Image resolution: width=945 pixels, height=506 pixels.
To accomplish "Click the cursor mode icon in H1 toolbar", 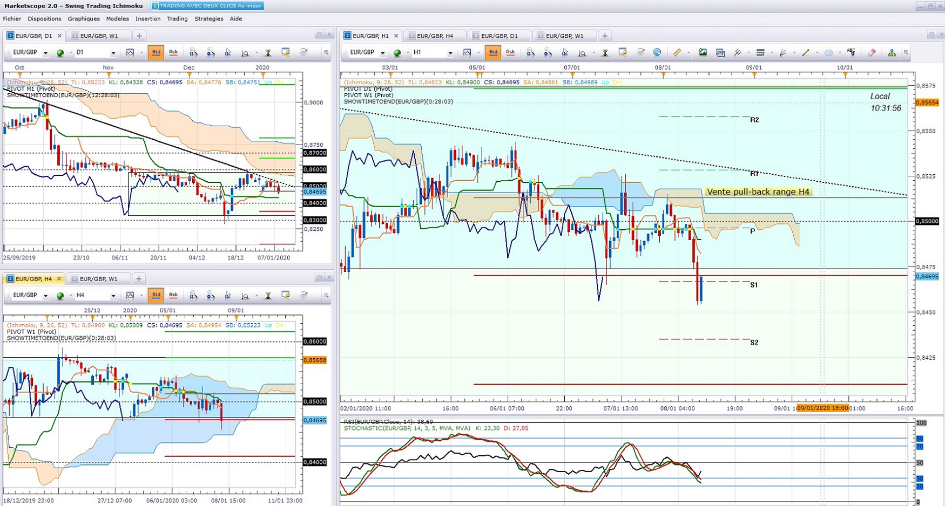I will tap(565, 52).
